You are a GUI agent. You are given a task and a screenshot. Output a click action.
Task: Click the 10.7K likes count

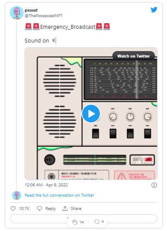tap(24, 209)
